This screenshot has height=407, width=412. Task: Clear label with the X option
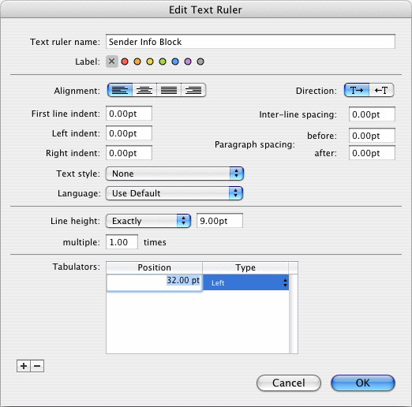112,62
